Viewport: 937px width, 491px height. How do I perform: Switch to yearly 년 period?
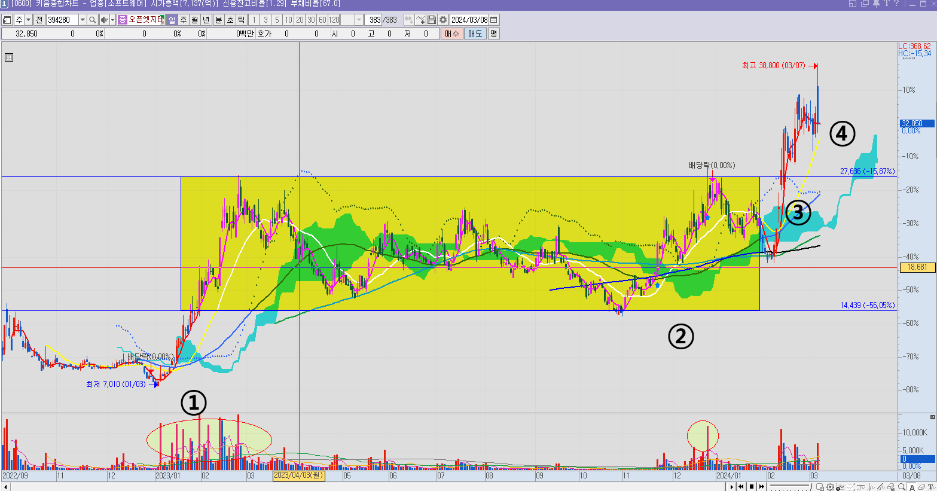click(x=206, y=20)
